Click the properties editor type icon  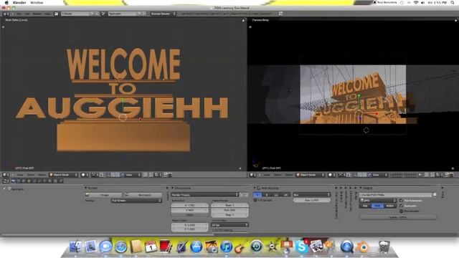point(6,181)
